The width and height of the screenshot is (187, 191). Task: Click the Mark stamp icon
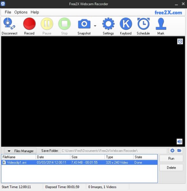(161, 24)
